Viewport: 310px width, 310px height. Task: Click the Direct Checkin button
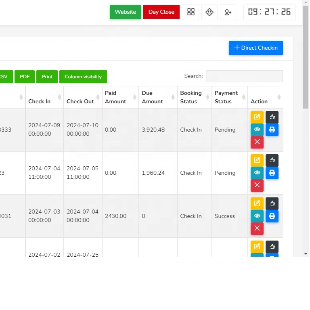[256, 48]
